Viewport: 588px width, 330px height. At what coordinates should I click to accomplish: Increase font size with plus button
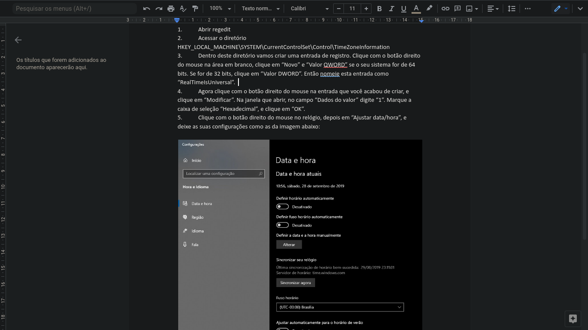coord(366,9)
